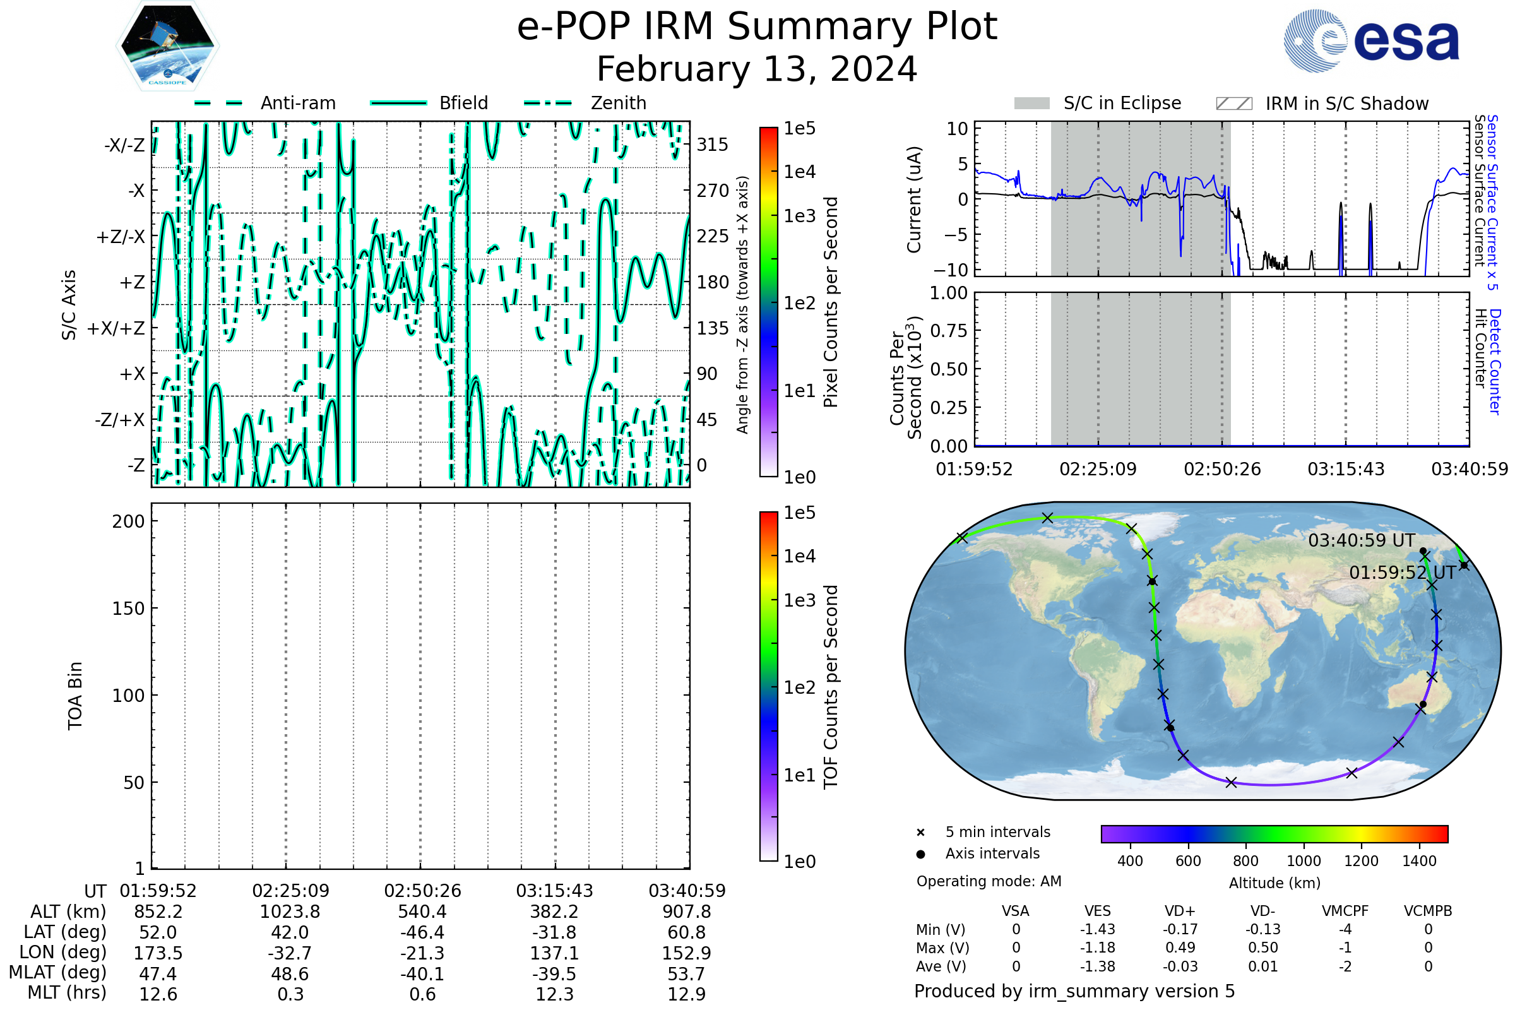The image size is (1515, 1010).
Task: Click the ESA logo
Action: 1370,41
